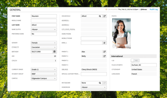The image size is (167, 98).
Task: Click the Parent 2 name Betty
Action: [84, 56]
